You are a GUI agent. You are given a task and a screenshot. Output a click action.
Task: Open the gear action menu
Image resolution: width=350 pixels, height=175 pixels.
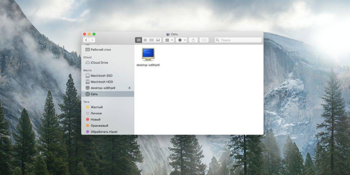point(181,40)
